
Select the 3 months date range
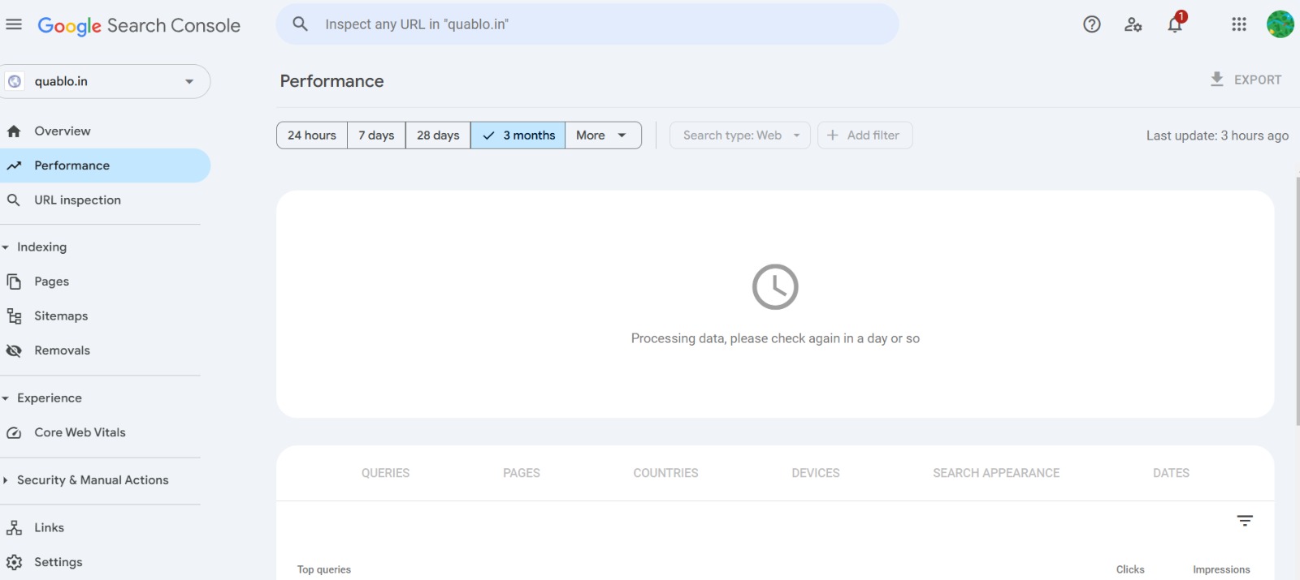[518, 135]
